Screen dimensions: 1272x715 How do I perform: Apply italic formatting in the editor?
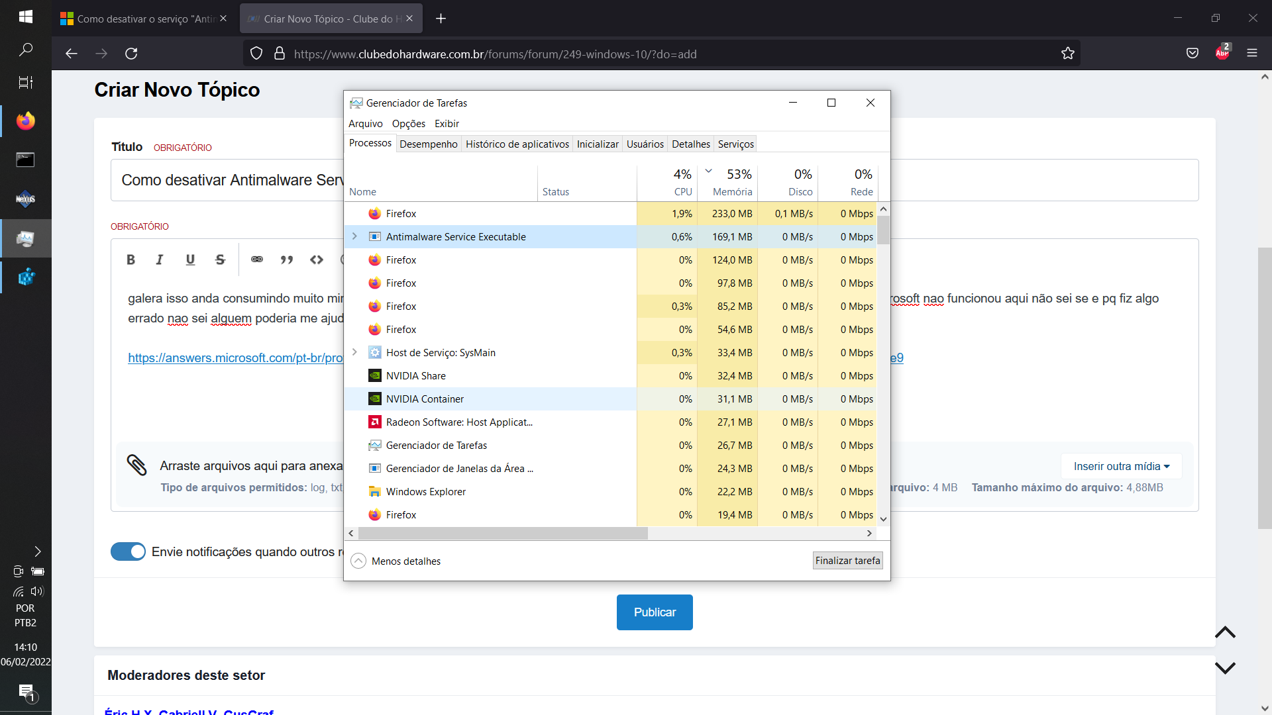click(160, 260)
